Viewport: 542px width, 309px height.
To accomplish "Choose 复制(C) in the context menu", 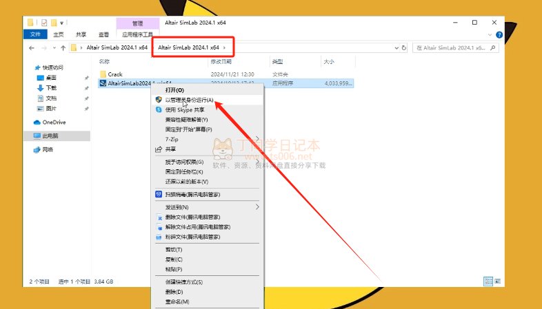I will coord(208,259).
